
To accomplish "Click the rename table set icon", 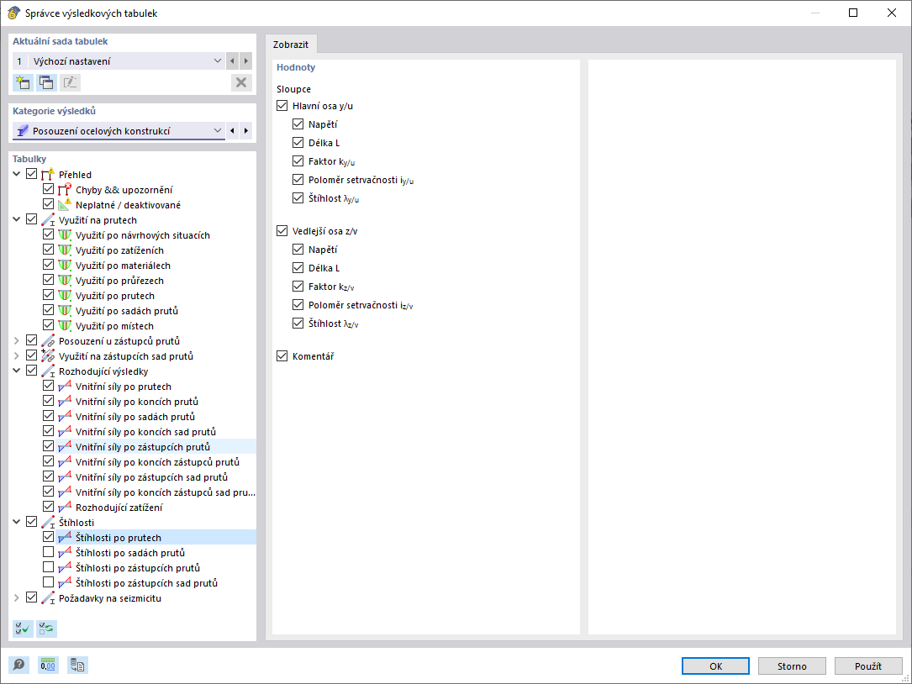I will click(70, 82).
